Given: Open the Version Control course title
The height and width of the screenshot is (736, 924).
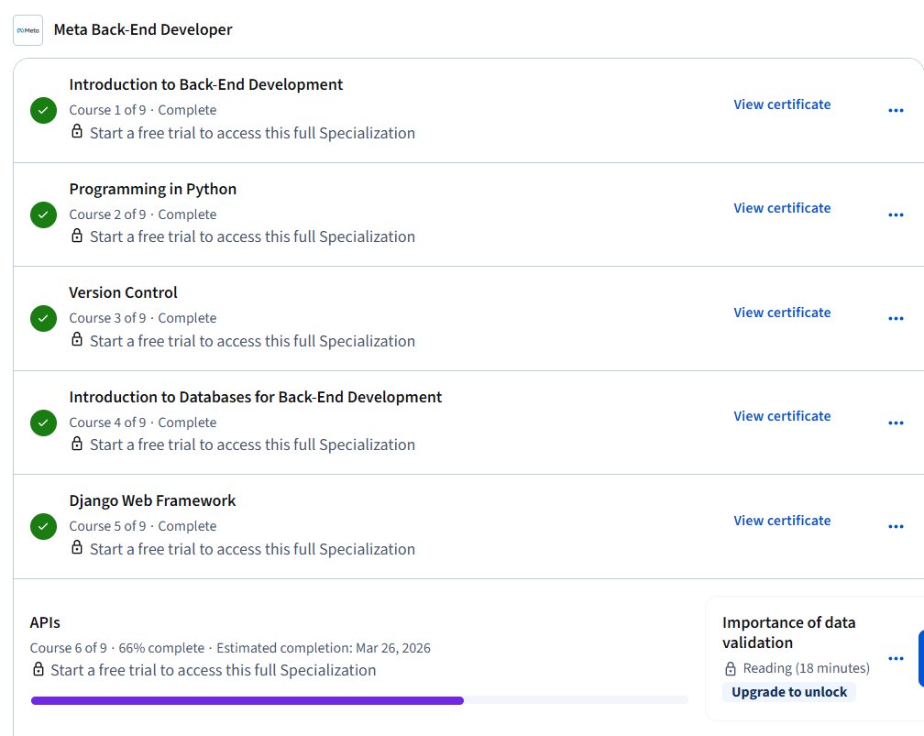Looking at the screenshot, I should tap(123, 292).
